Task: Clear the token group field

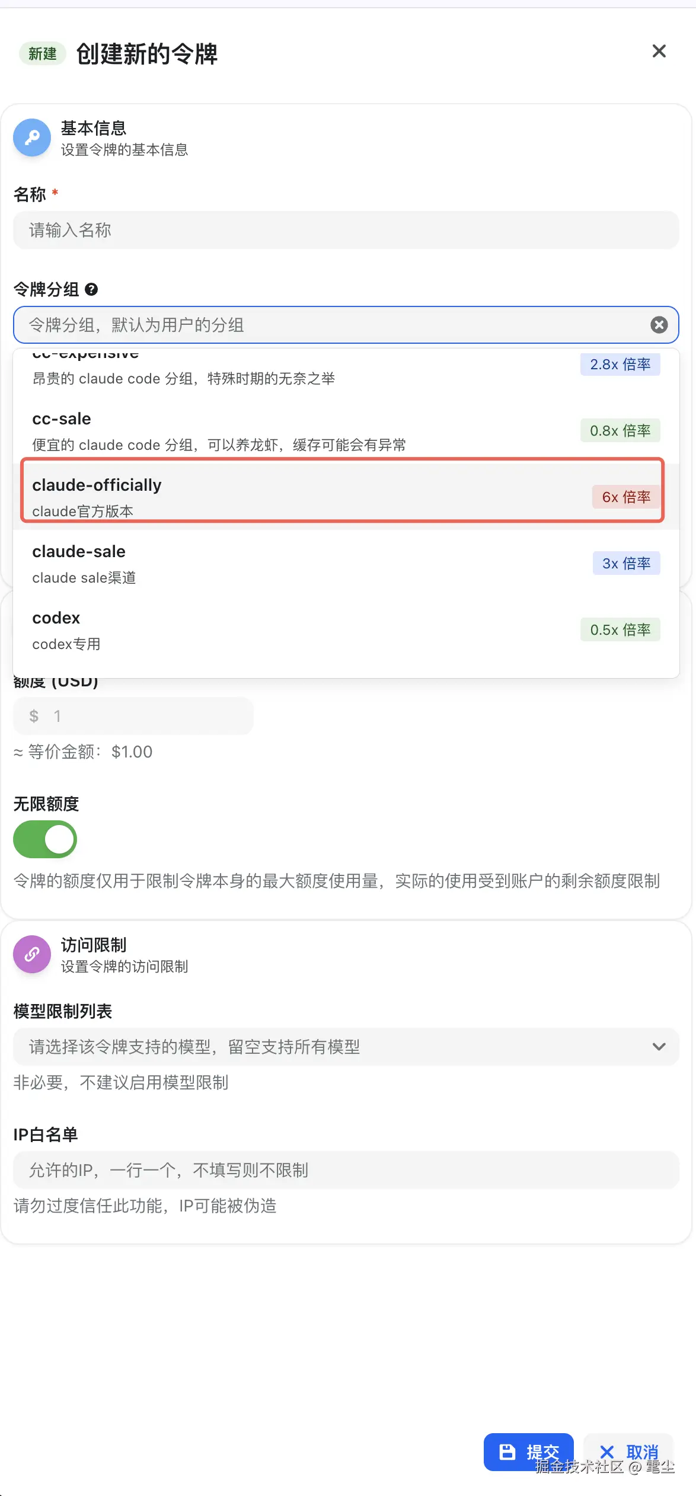Action: (x=659, y=325)
